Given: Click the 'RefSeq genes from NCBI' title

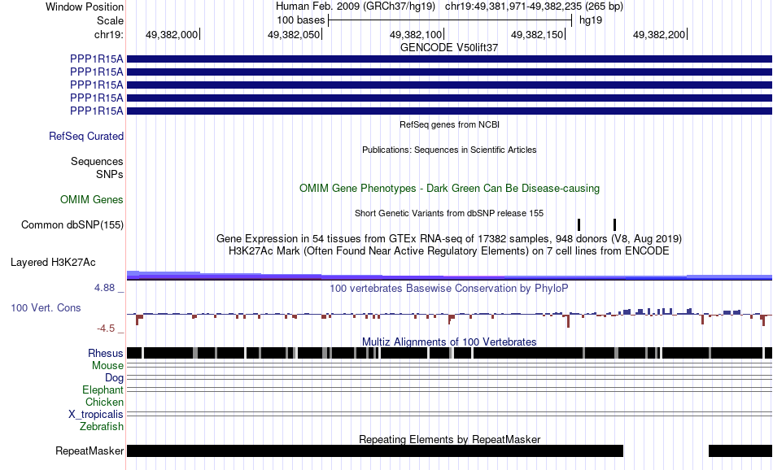Looking at the screenshot, I should tap(450, 124).
